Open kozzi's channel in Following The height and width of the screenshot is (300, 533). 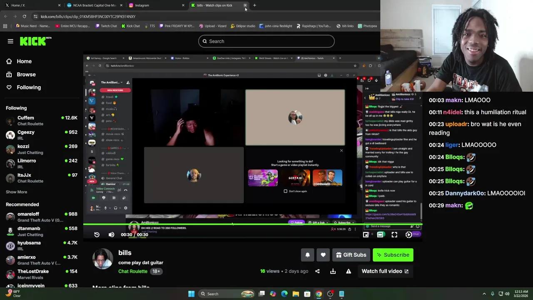[41, 149]
